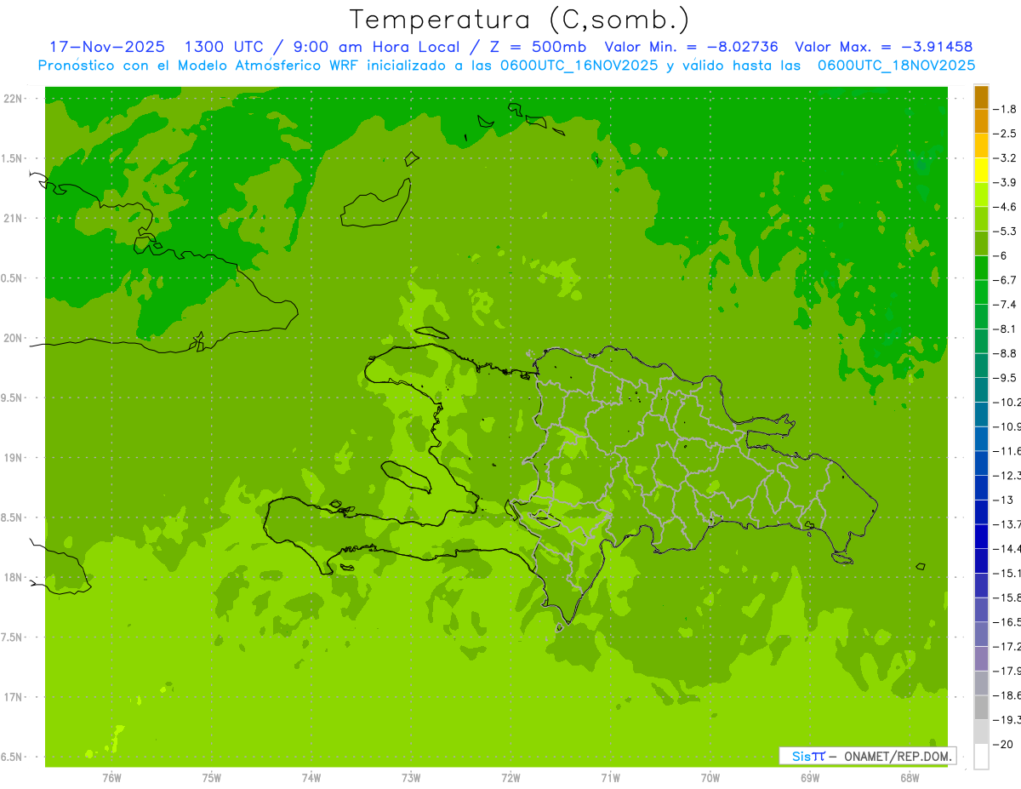Click the '17N' latitude label
Viewport: 1021px width, 789px height.
13,697
